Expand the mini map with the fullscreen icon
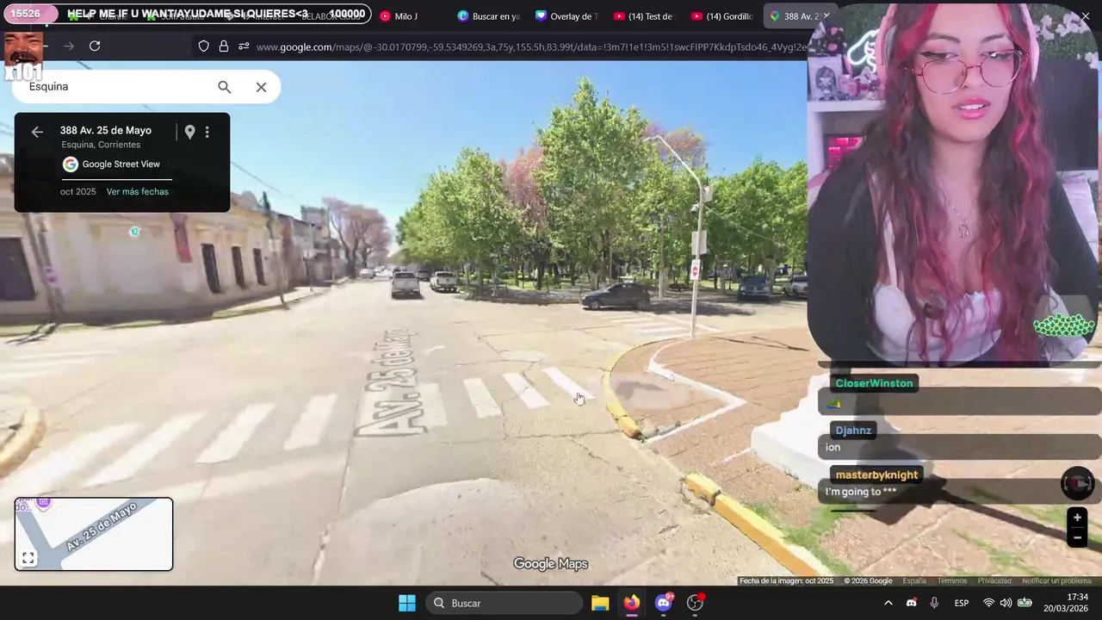The image size is (1102, 620). point(28,558)
